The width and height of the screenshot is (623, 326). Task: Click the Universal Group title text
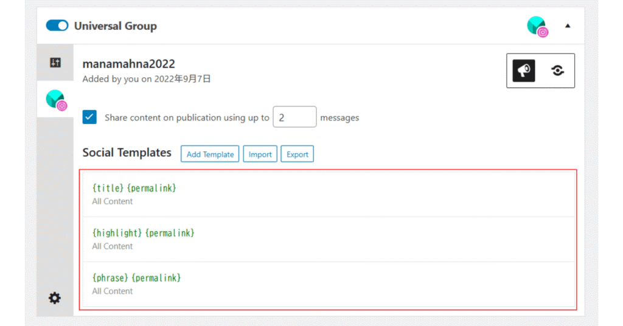pyautogui.click(x=115, y=26)
